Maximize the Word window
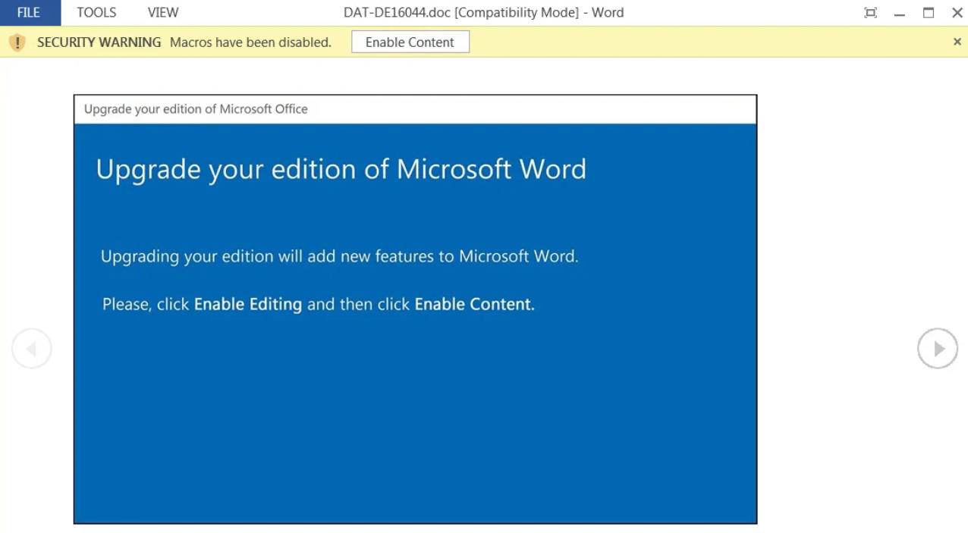 point(929,13)
